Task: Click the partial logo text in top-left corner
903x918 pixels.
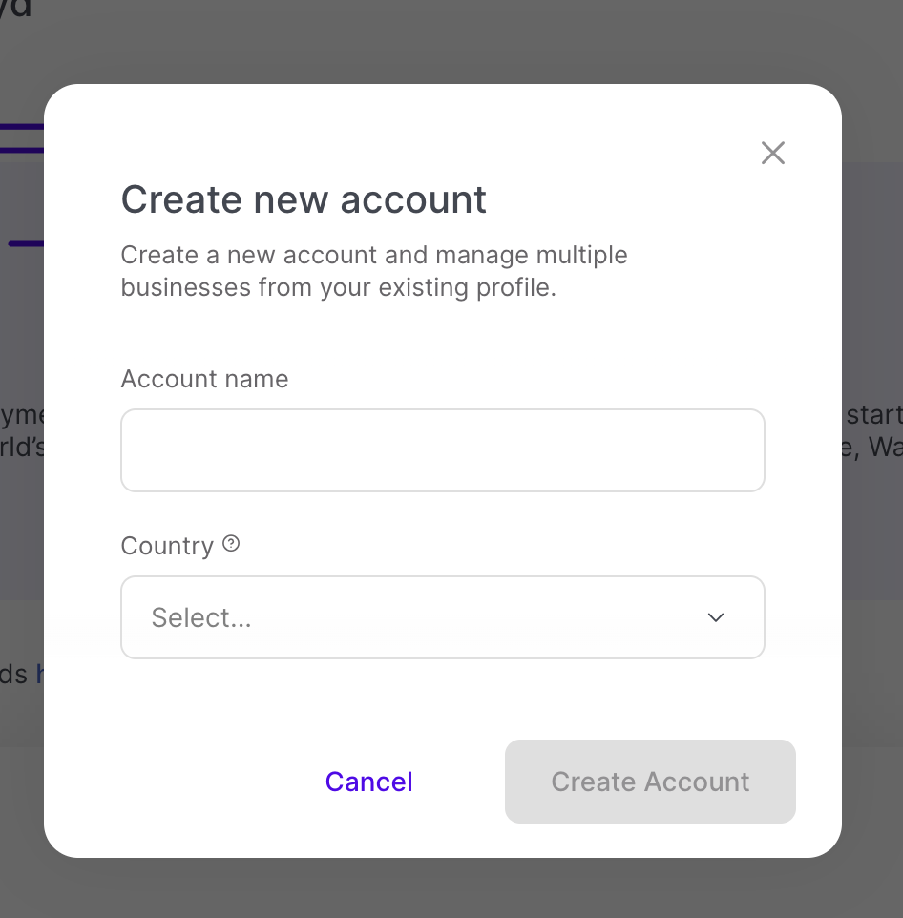Action: tap(16, 9)
